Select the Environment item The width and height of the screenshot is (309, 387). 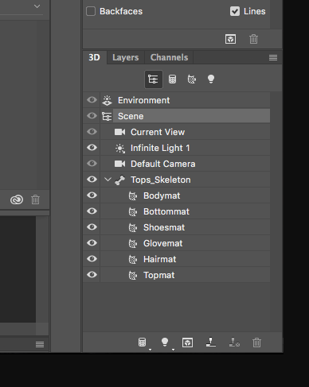185,100
